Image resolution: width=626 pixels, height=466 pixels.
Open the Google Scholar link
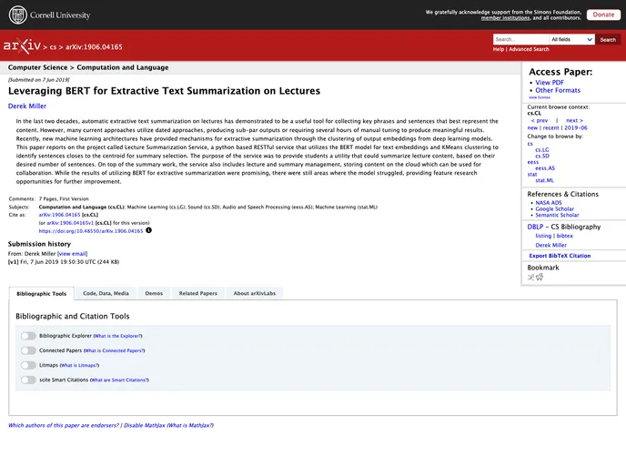554,208
